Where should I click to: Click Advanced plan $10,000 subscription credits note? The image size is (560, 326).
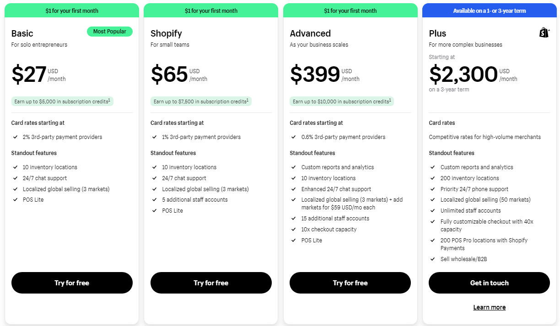pyautogui.click(x=341, y=102)
